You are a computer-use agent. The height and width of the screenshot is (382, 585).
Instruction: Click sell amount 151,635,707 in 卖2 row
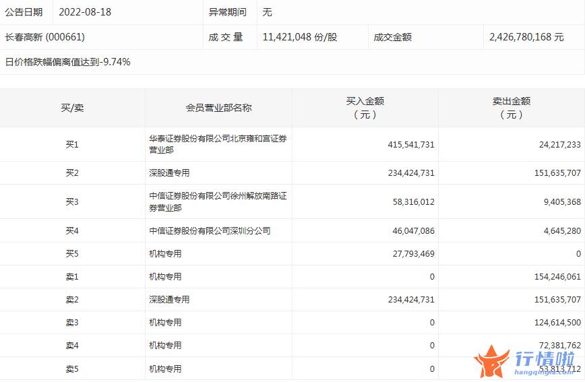(557, 299)
